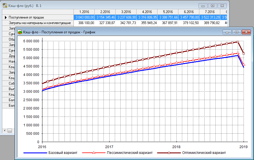Click the chart window pie icon
254x160 pixels.
pyautogui.click(x=20, y=32)
